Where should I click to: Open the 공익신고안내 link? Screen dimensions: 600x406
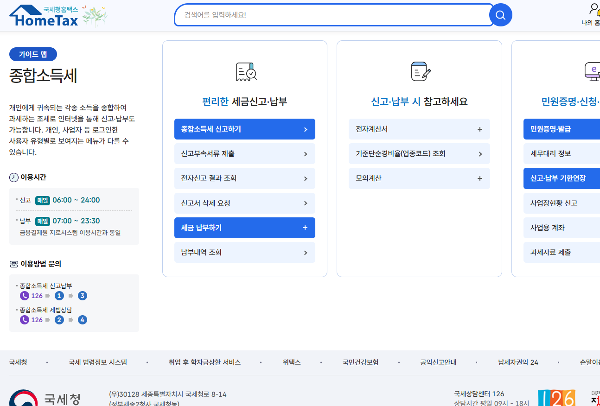coord(438,362)
